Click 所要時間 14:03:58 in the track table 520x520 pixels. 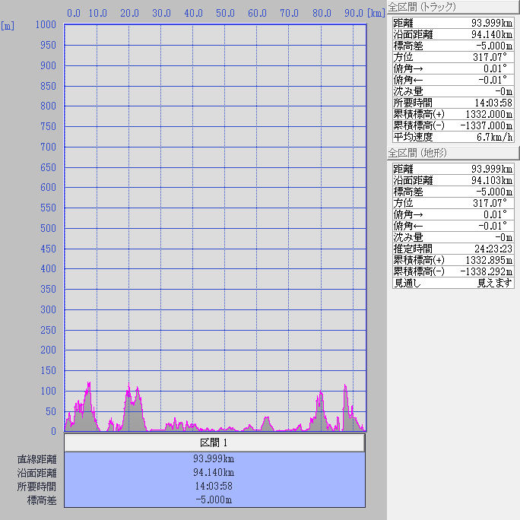coord(453,103)
